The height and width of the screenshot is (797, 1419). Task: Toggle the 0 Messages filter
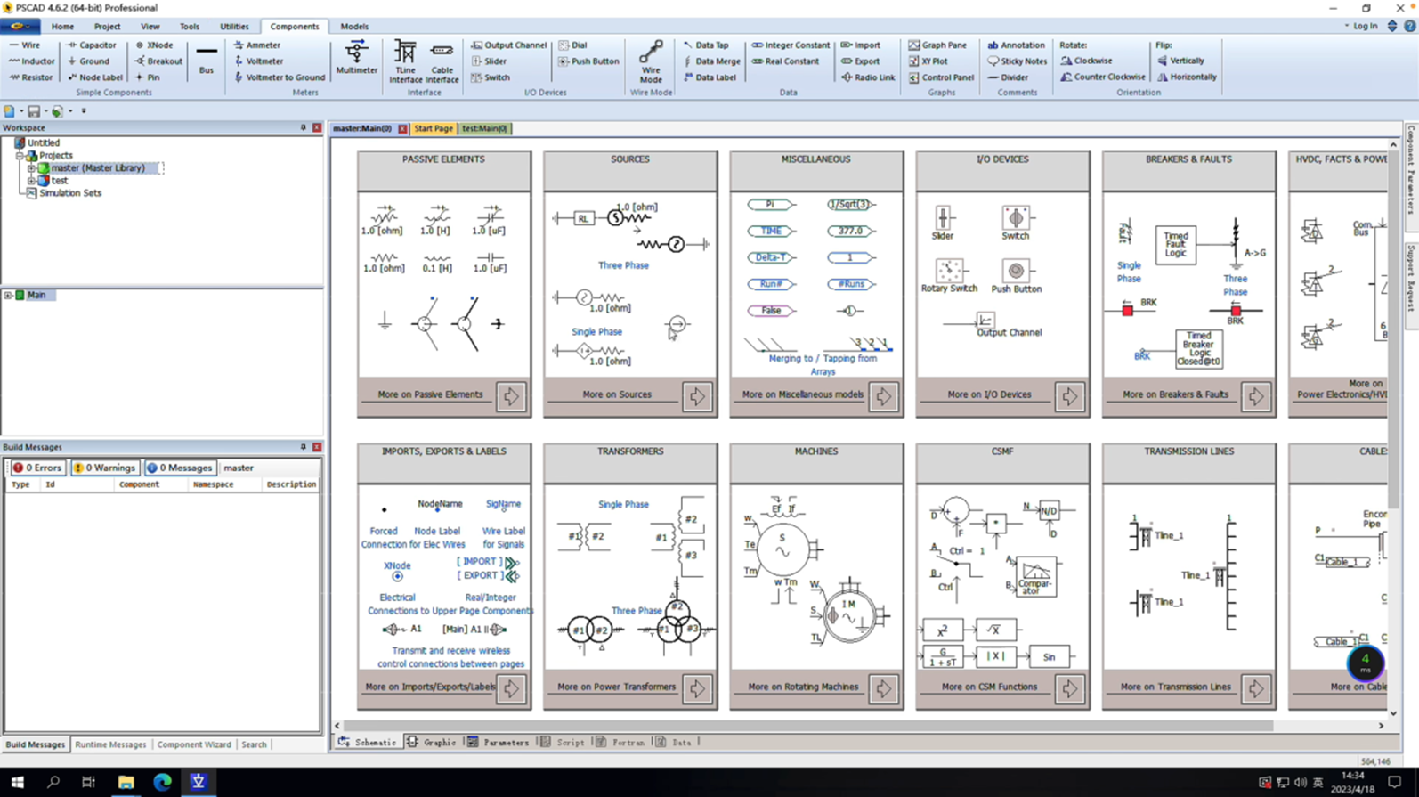[179, 468]
